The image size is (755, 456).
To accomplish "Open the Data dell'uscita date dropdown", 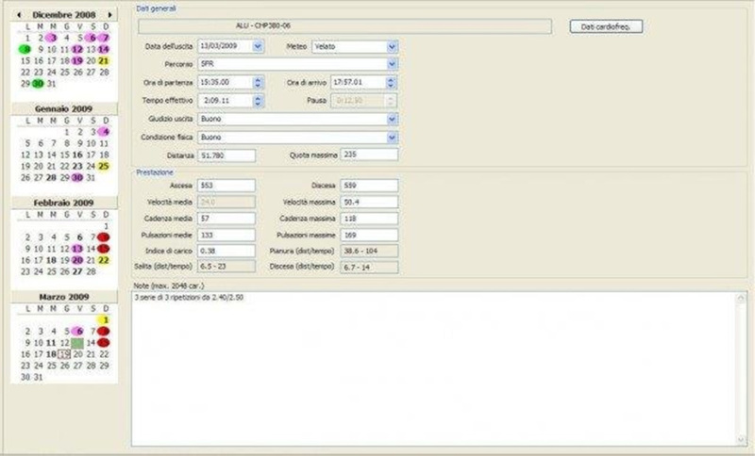I will 258,46.
